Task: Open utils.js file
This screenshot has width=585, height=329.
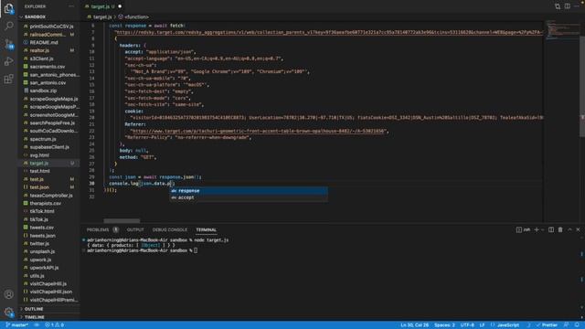Action: (x=37, y=276)
